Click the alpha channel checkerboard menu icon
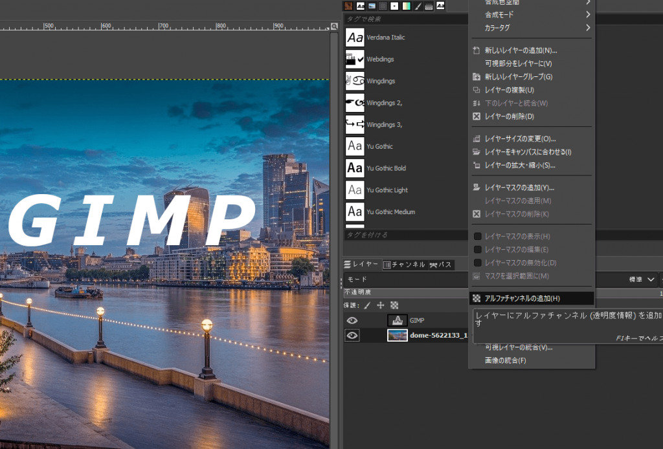The image size is (663, 449). [477, 299]
